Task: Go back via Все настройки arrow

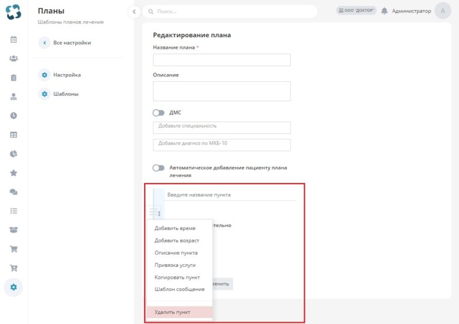Action: pos(45,43)
